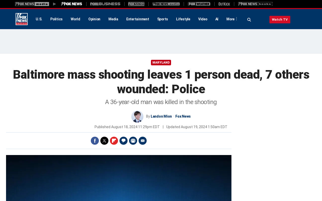322x201 pixels.
Task: Open the Video section
Action: (203, 19)
